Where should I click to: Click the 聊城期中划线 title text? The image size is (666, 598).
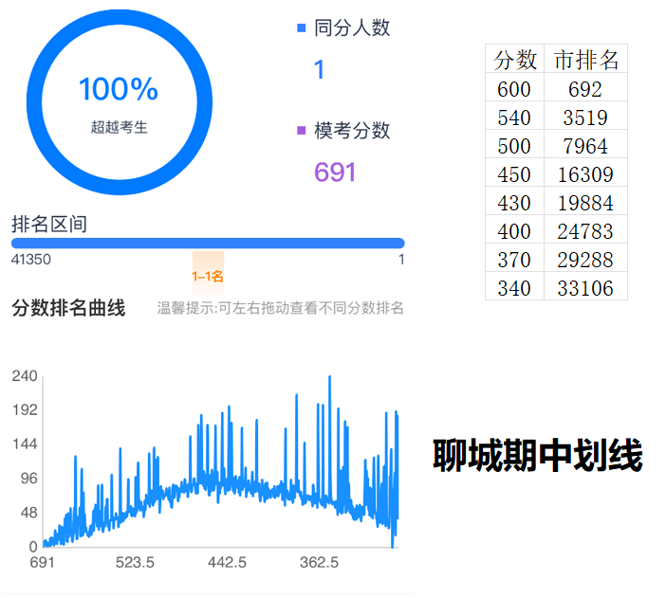coord(538,456)
